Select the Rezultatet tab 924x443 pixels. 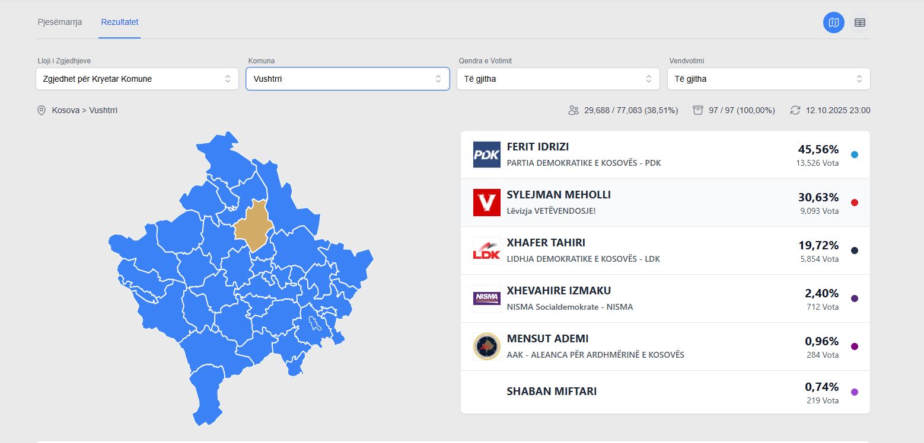pos(120,23)
